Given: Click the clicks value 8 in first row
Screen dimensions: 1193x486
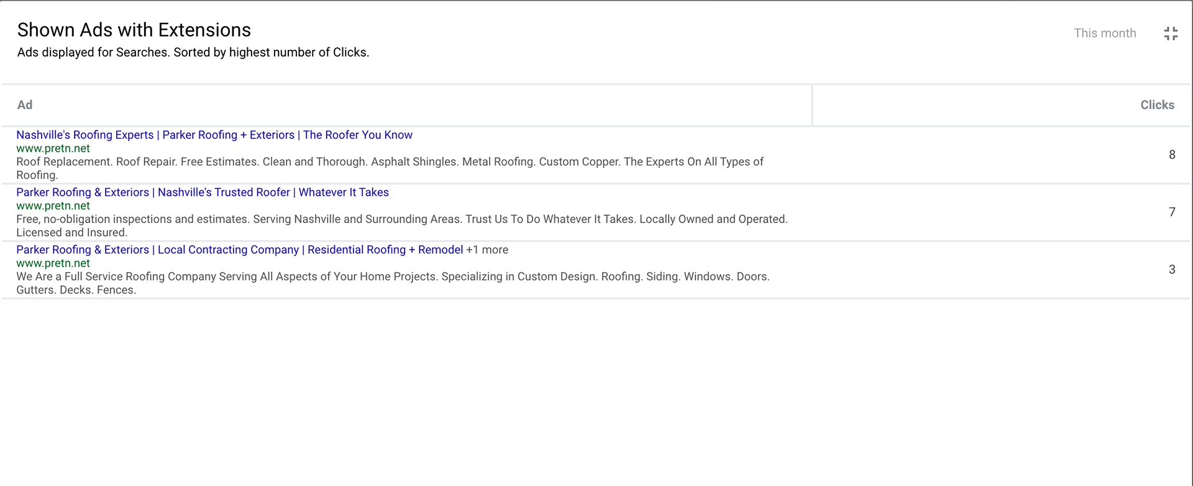Looking at the screenshot, I should point(1172,155).
